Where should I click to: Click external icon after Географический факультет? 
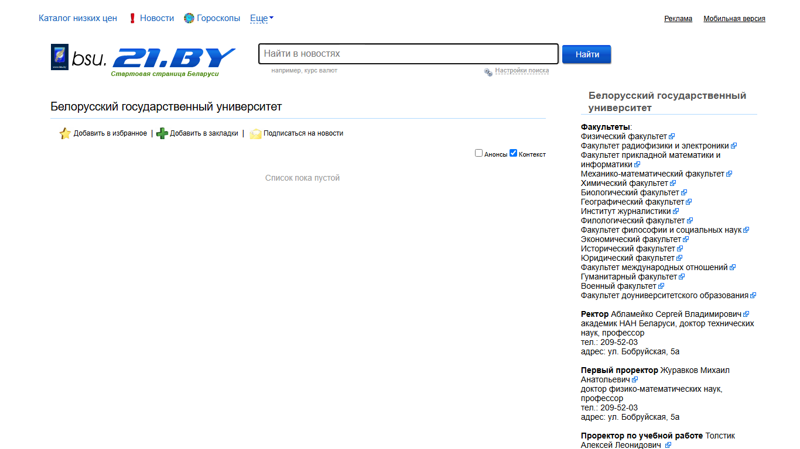tap(689, 202)
